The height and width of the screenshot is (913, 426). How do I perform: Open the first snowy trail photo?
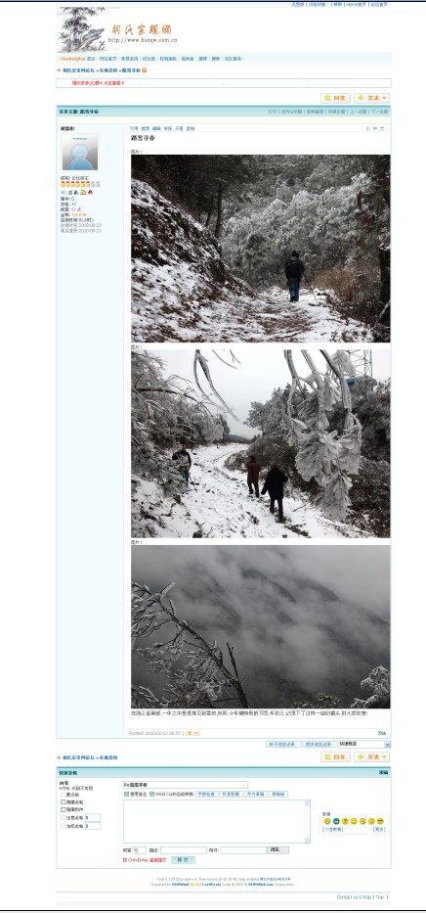coord(260,248)
